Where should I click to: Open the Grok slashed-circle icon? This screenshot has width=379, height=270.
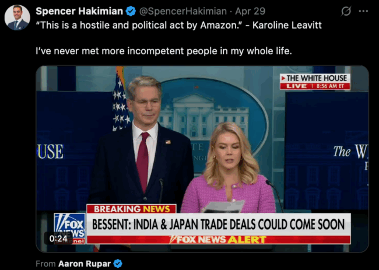coord(346,11)
